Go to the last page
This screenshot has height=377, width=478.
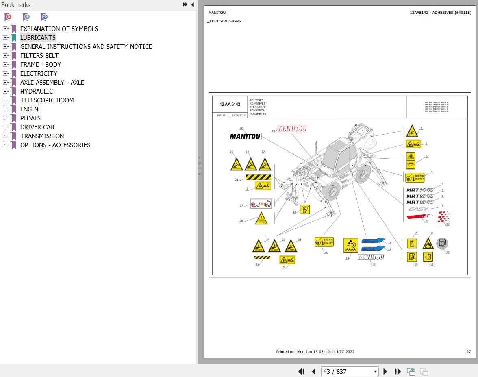(398, 372)
